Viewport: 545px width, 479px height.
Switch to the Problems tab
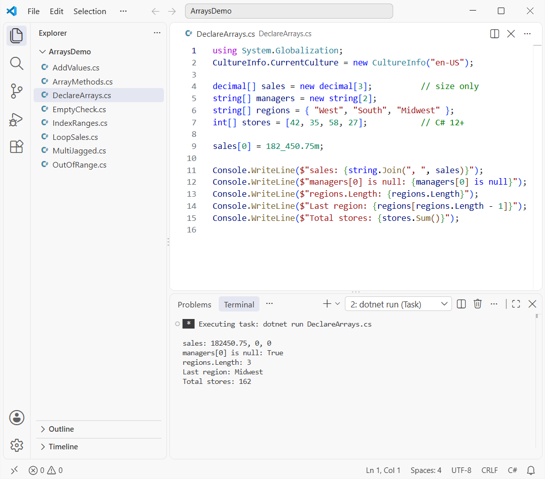[194, 305]
